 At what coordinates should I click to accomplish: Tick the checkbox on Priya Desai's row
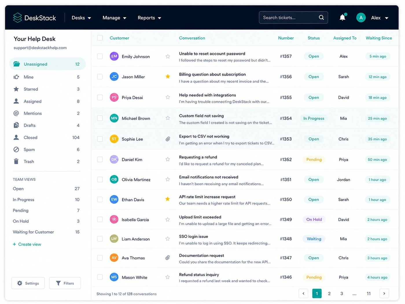coord(100,97)
